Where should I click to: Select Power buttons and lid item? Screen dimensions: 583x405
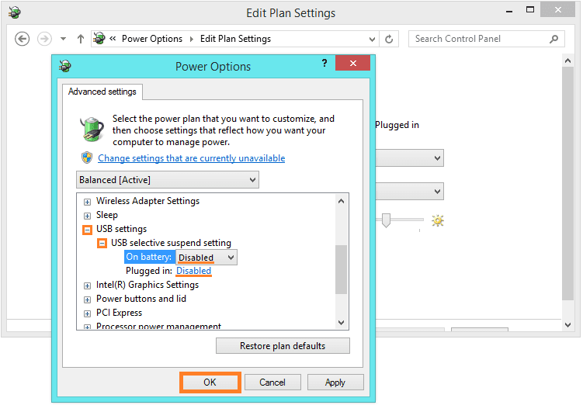coord(141,299)
